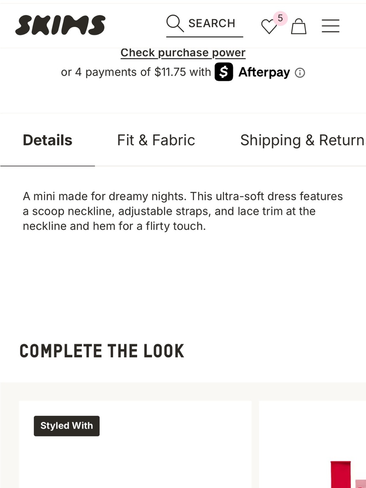
Task: Click the Styled With label badge
Action: click(67, 426)
